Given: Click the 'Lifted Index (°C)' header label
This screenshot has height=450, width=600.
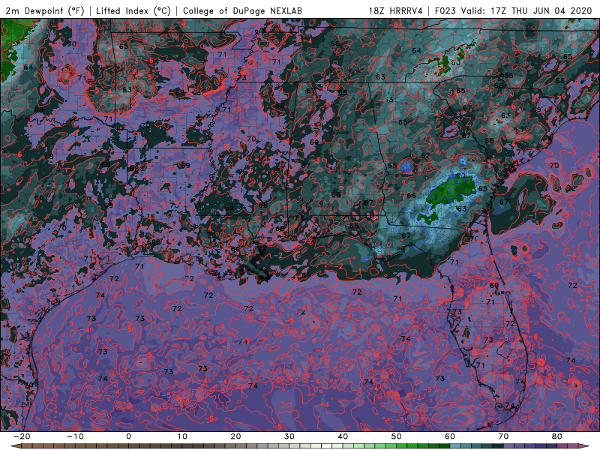Looking at the screenshot, I should [x=133, y=10].
